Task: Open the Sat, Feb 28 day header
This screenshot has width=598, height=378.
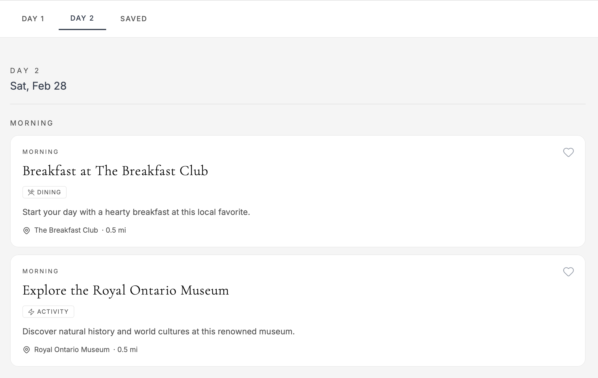Action: pos(38,86)
